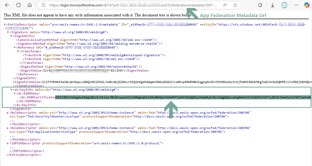Screen dimensions: 312x166
Task: View site information lock icon
Action: tap(43, 5)
